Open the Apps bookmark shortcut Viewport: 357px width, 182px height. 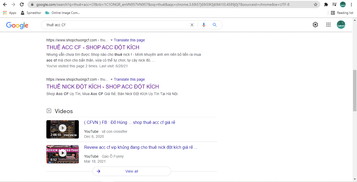(10, 13)
